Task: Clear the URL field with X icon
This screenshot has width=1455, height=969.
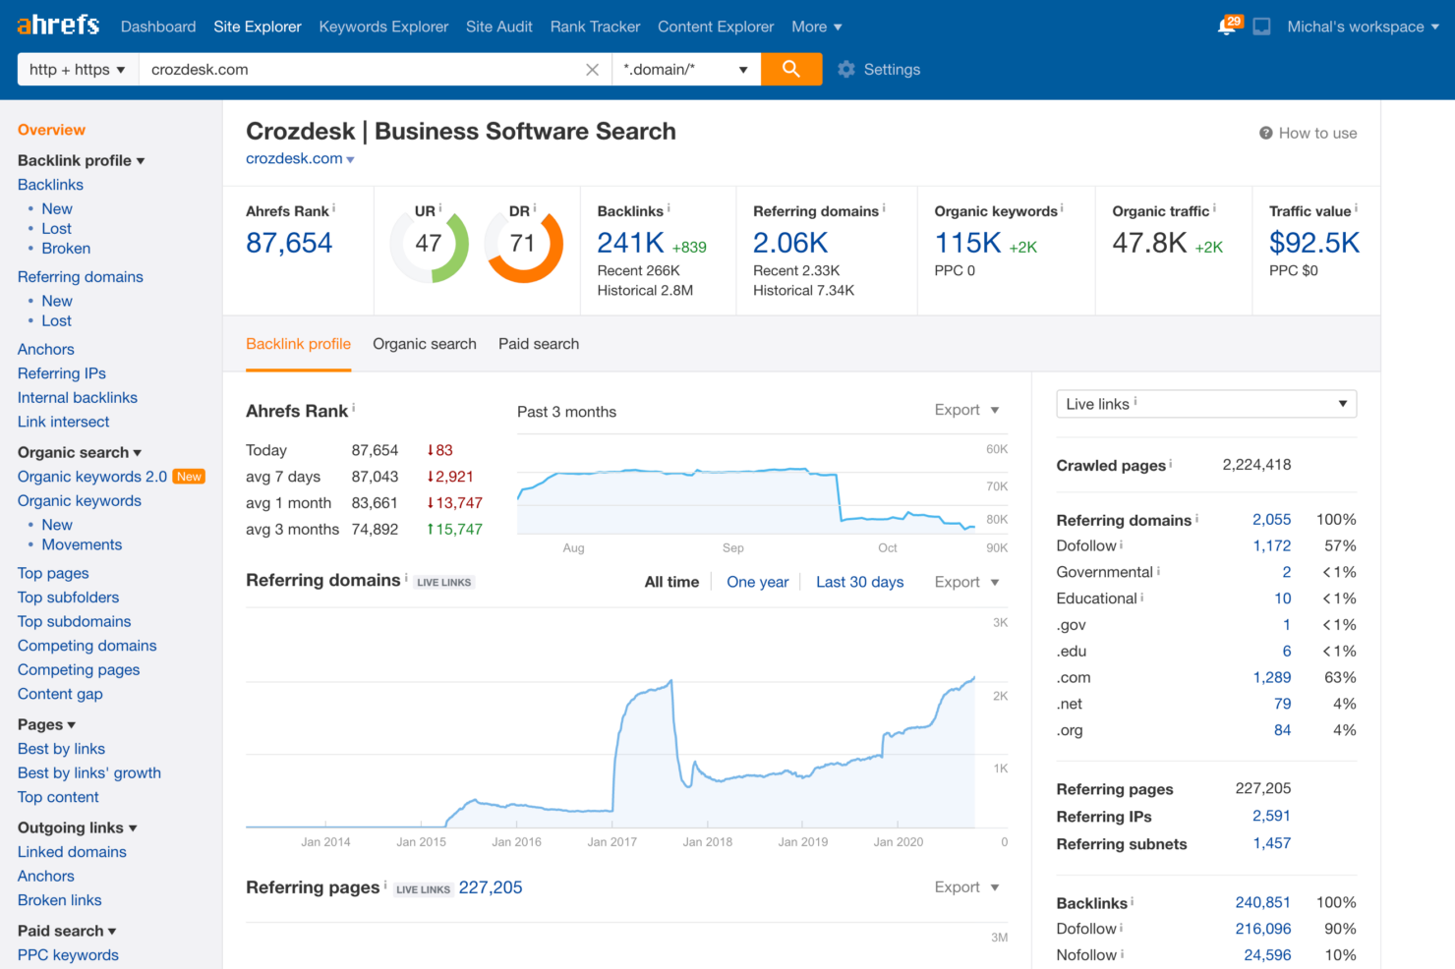Action: (592, 70)
